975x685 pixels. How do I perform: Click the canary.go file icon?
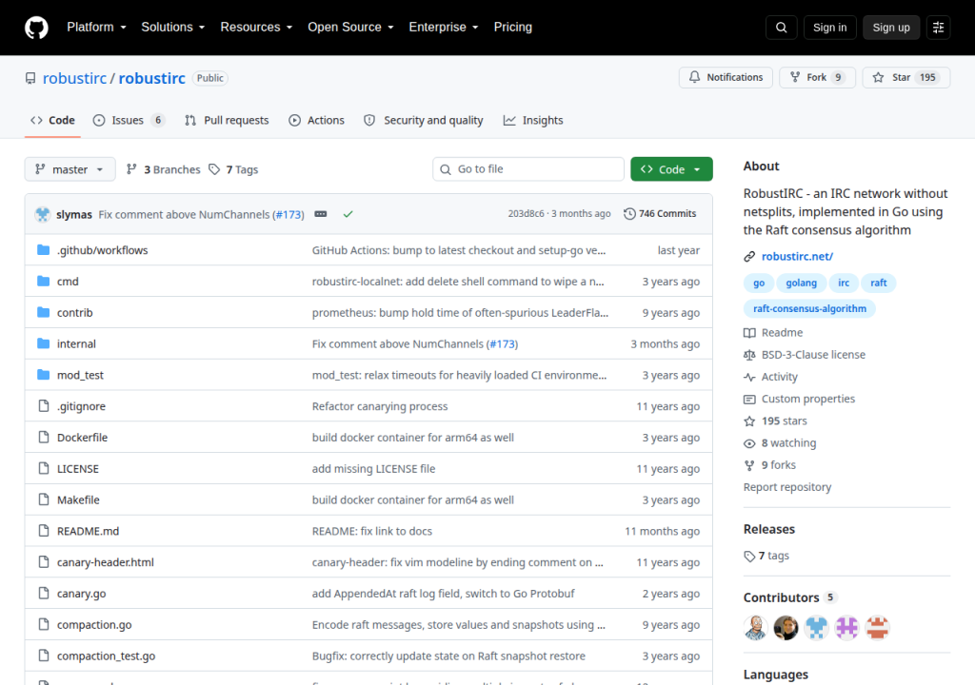pyautogui.click(x=44, y=593)
